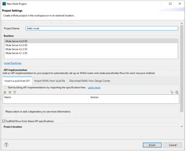
Task: Click the vertical scrollbar thumb
Action: tap(182, 69)
